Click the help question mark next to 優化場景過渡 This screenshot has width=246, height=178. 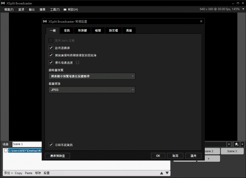pyautogui.click(x=77, y=63)
